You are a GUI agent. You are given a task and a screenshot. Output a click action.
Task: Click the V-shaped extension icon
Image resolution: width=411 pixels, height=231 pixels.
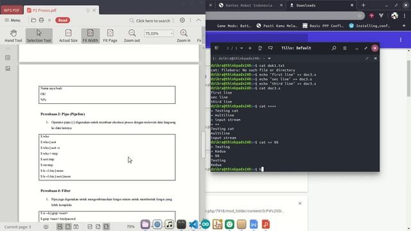click(381, 15)
